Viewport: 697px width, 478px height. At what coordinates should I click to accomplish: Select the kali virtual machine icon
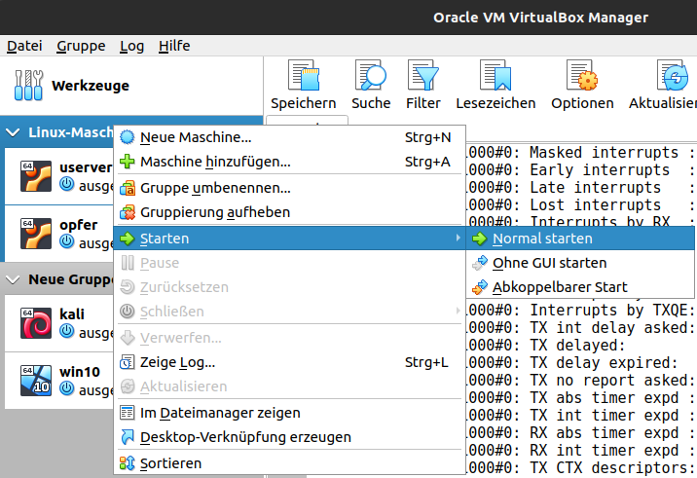(x=36, y=323)
